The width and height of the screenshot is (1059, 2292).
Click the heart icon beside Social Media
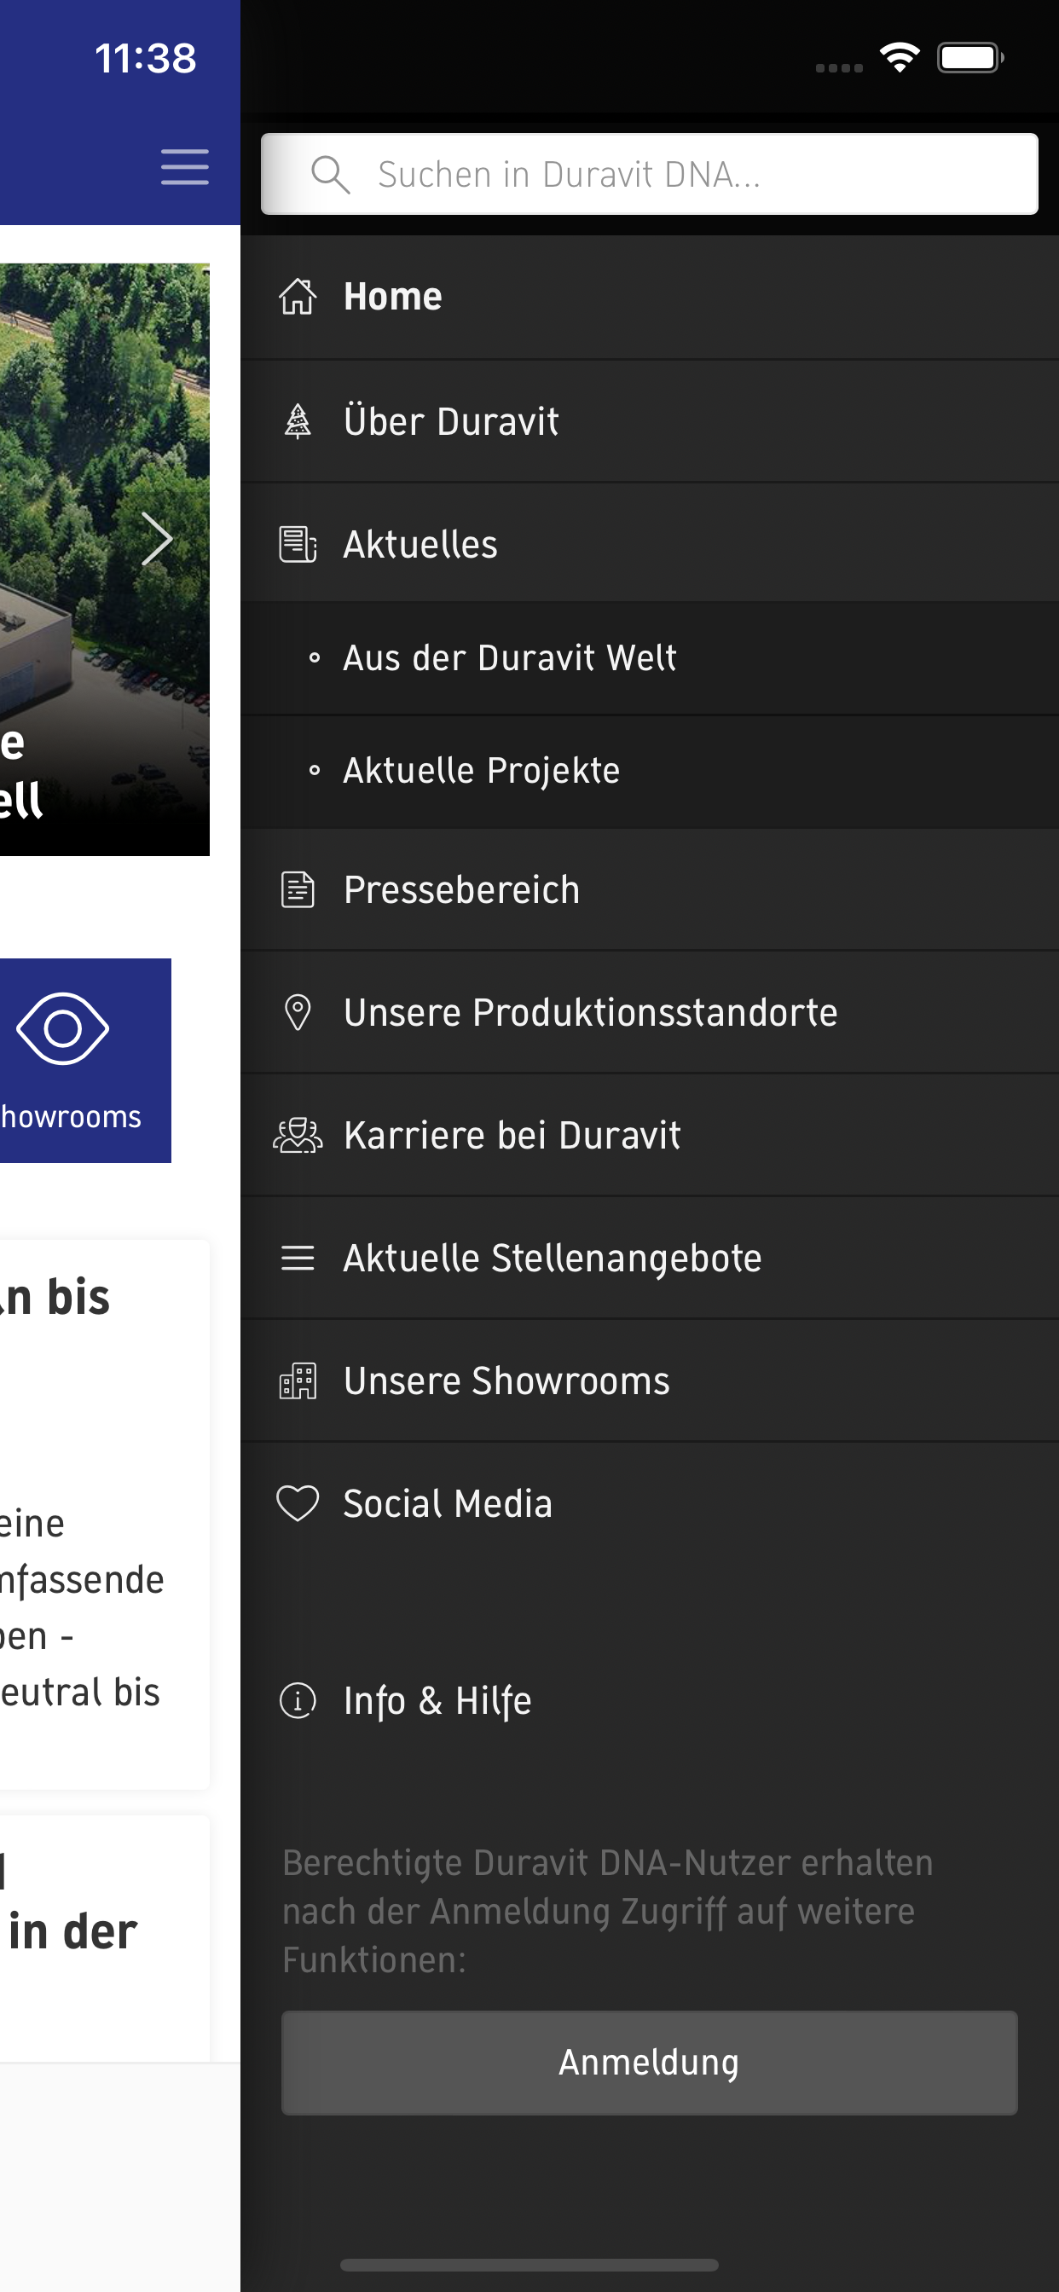(x=298, y=1503)
